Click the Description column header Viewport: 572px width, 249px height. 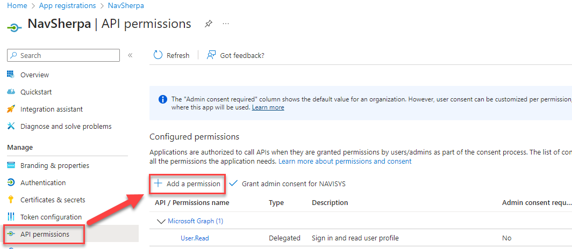[x=330, y=203]
